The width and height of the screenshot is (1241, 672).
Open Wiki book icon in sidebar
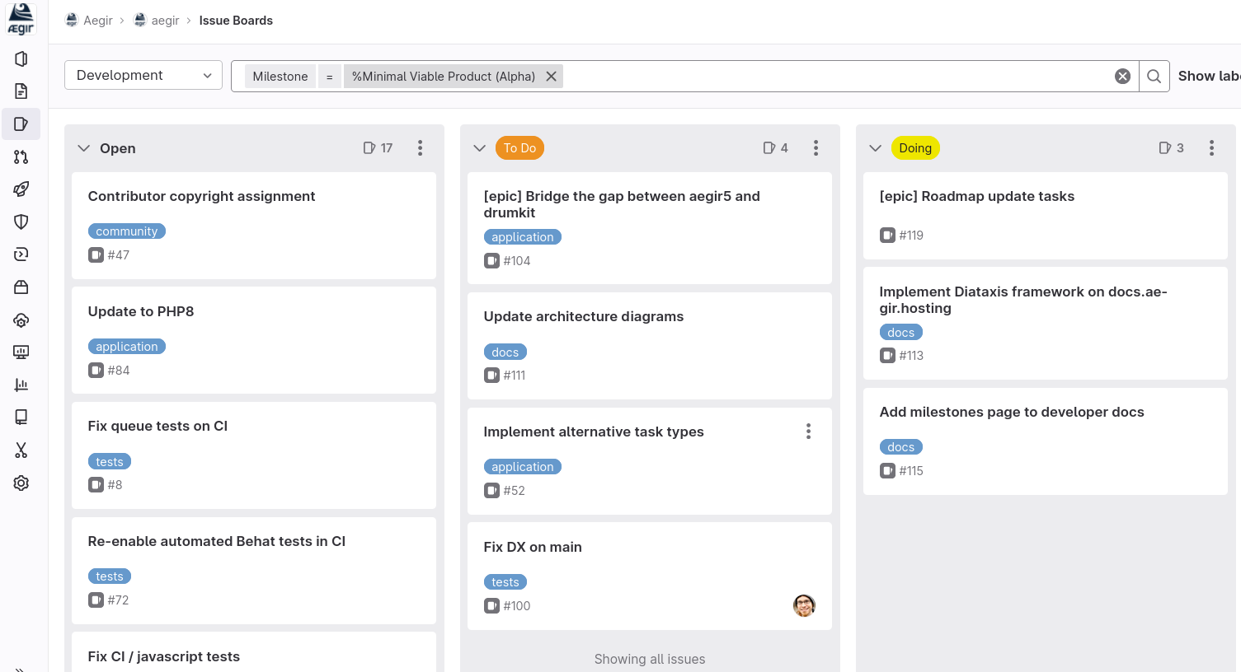point(21,418)
